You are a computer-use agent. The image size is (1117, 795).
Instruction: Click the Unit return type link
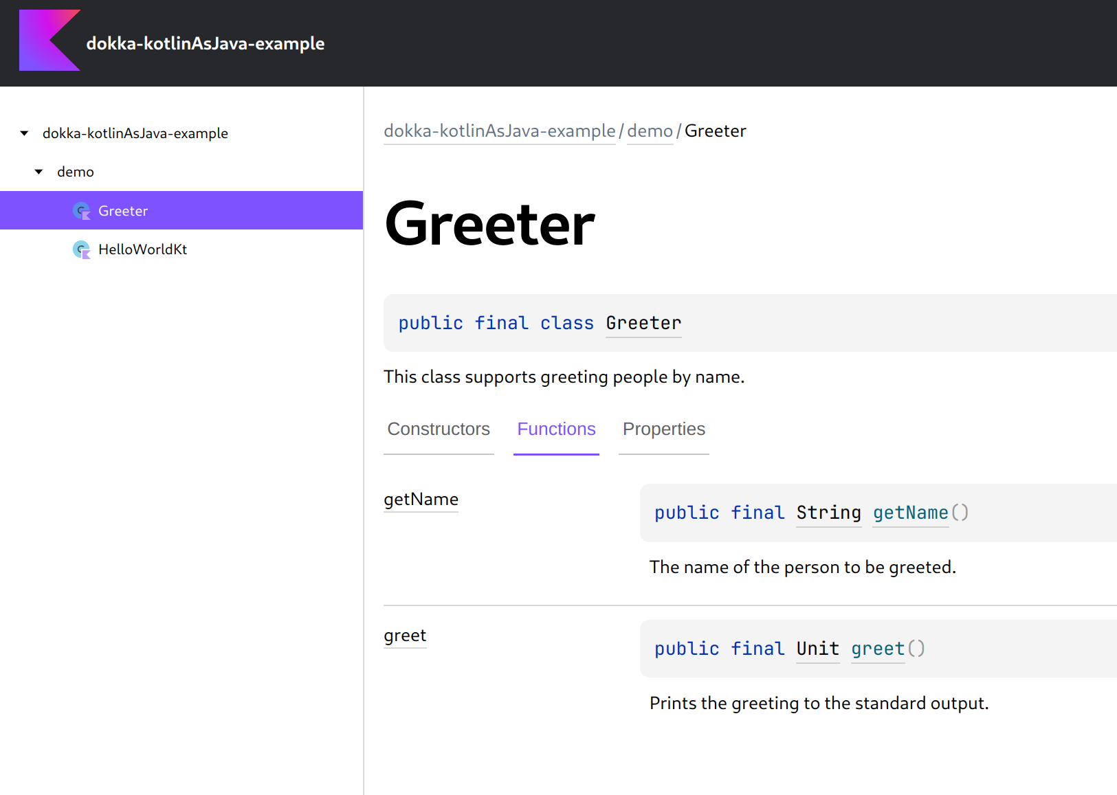click(x=818, y=649)
